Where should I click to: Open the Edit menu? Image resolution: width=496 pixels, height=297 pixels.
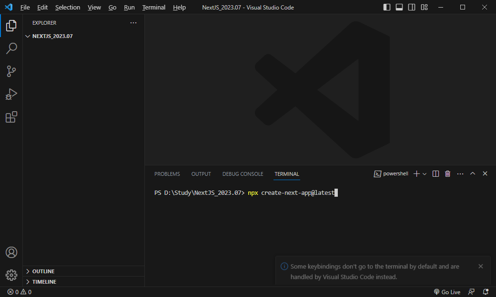pyautogui.click(x=42, y=7)
